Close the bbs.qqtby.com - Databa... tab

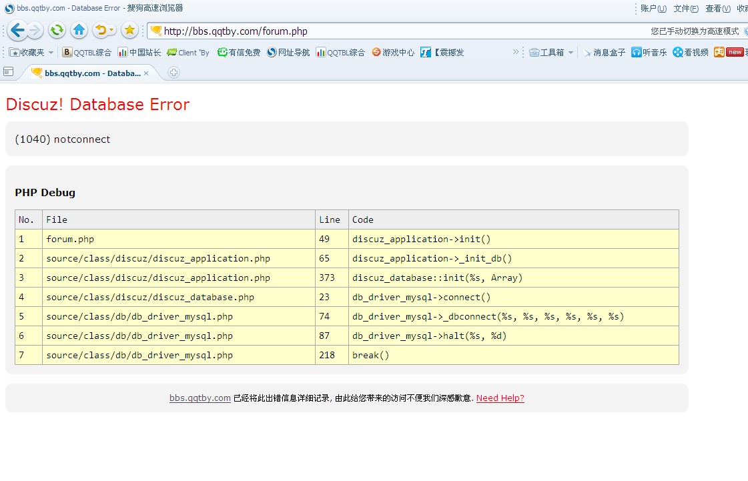146,73
